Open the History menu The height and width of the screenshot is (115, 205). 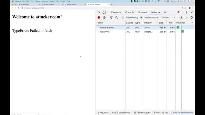pos(37,1)
